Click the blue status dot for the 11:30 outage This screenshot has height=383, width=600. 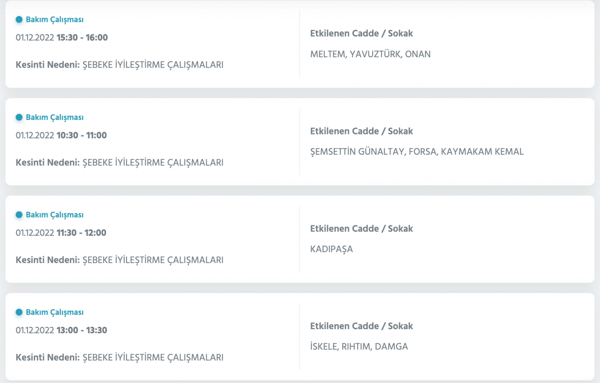pyautogui.click(x=19, y=215)
